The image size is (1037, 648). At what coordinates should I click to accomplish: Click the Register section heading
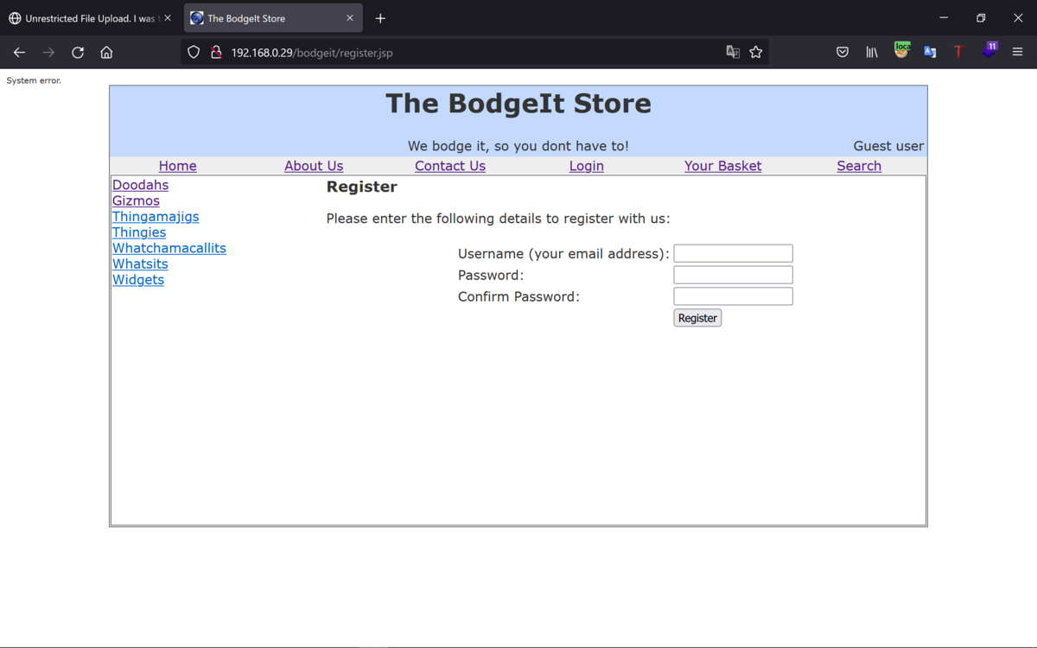pyautogui.click(x=362, y=187)
